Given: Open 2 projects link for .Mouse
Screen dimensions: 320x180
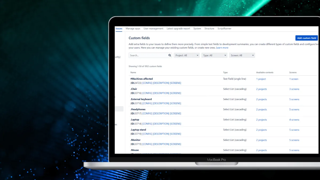Looking at the screenshot, I should (x=262, y=150).
